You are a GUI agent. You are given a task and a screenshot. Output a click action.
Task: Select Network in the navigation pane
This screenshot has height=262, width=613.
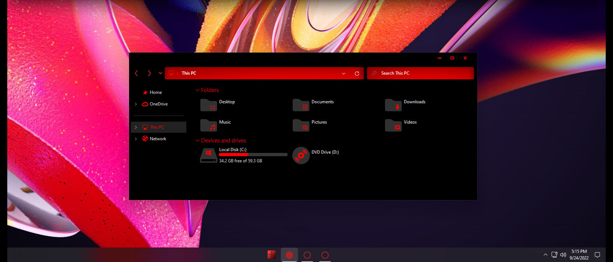[x=158, y=139]
